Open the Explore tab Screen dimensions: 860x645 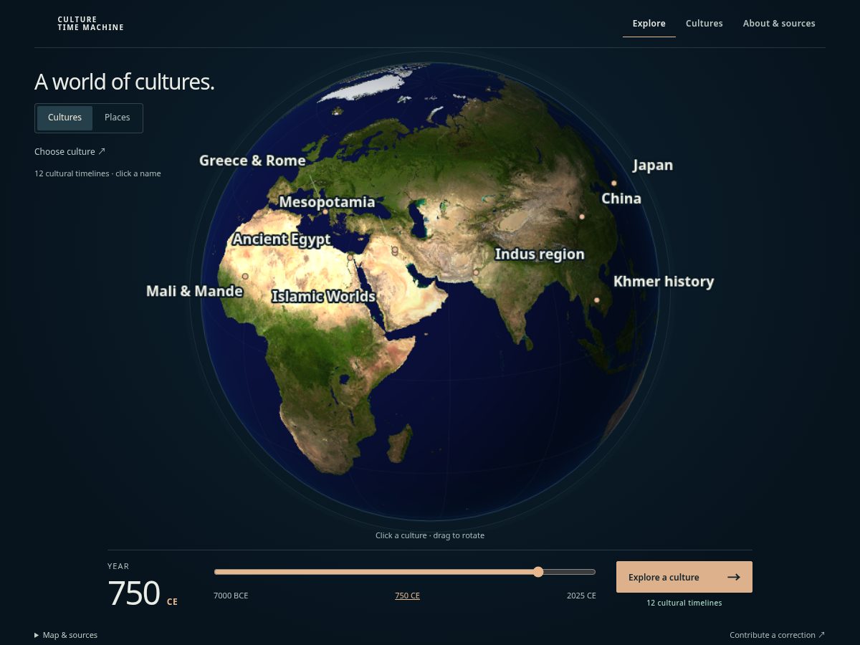(x=649, y=24)
